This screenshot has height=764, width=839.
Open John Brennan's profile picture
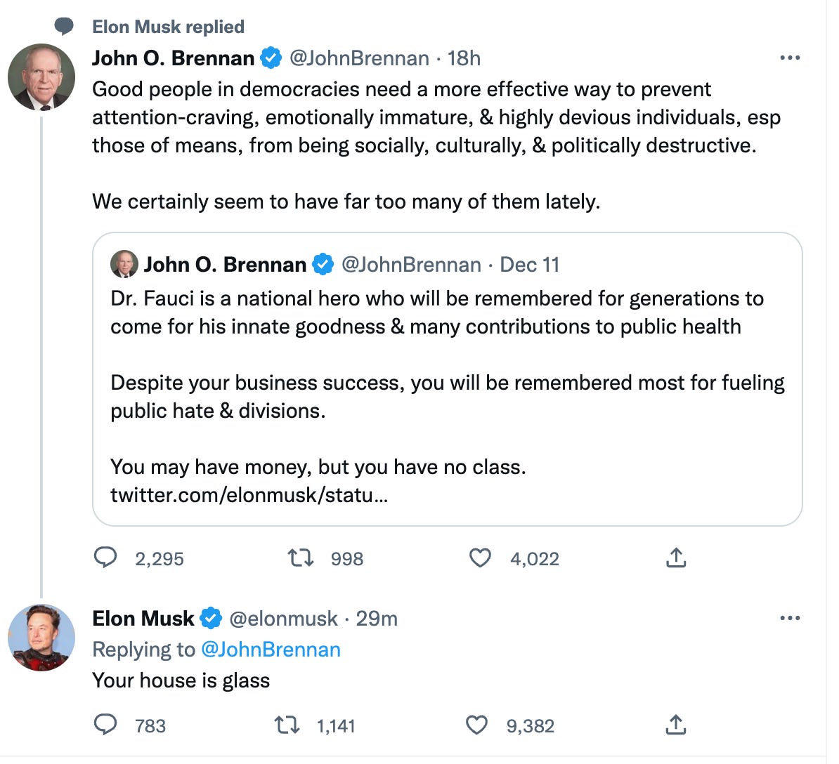pos(41,77)
